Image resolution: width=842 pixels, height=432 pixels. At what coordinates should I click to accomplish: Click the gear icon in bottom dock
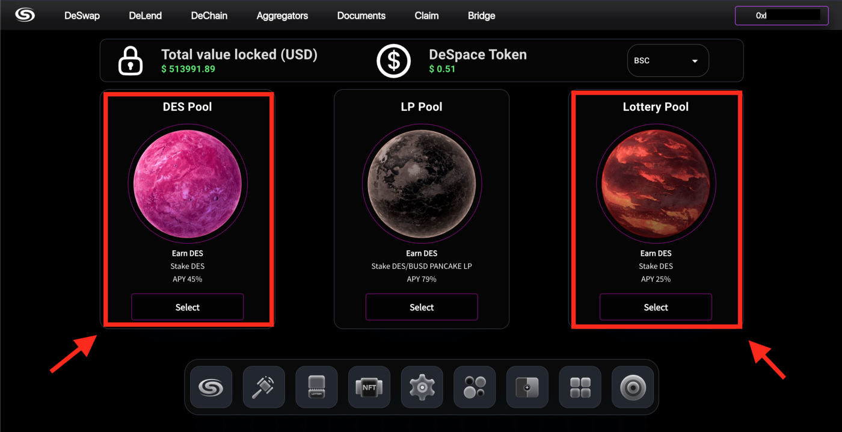coord(422,387)
